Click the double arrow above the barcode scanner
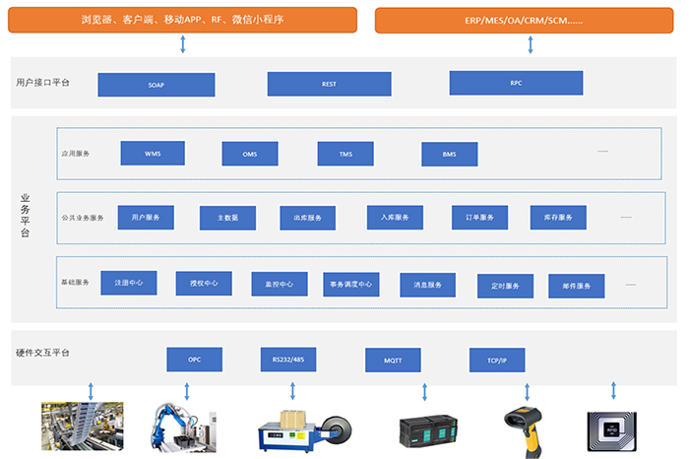Image resolution: width=689 pixels, height=459 pixels. 523,391
